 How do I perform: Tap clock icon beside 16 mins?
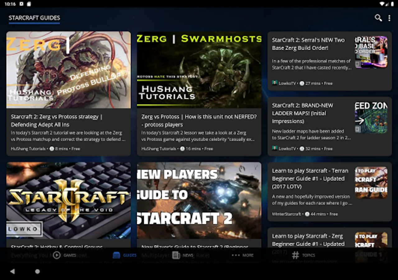point(182,149)
